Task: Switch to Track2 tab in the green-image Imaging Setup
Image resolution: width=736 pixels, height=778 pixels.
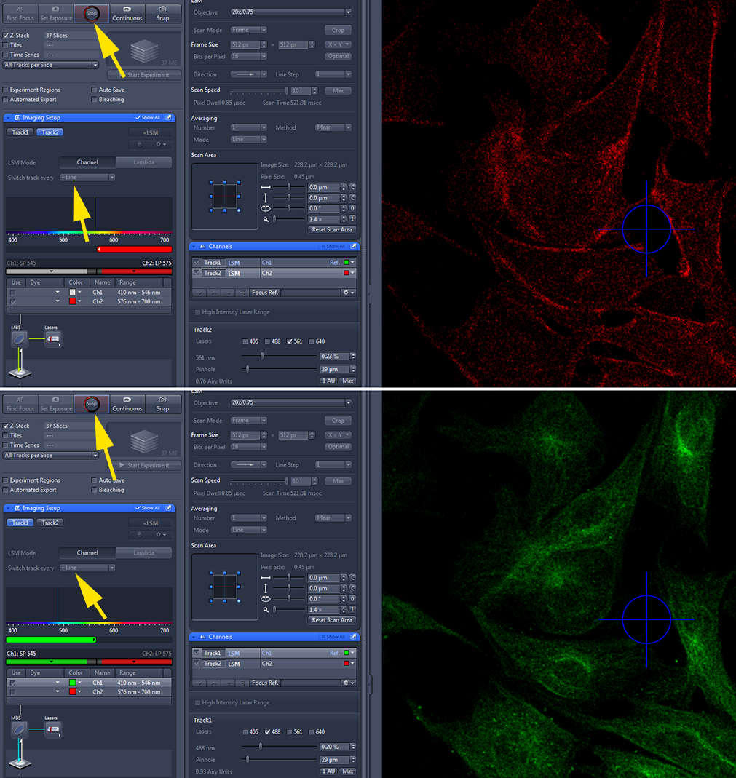Action: click(50, 523)
